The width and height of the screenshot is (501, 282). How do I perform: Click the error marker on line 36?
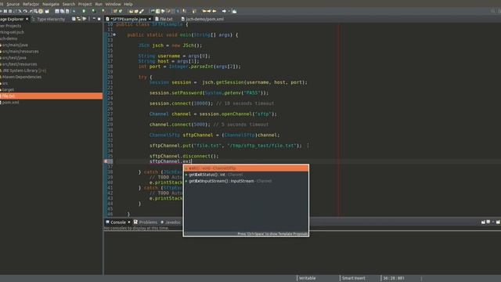point(106,161)
